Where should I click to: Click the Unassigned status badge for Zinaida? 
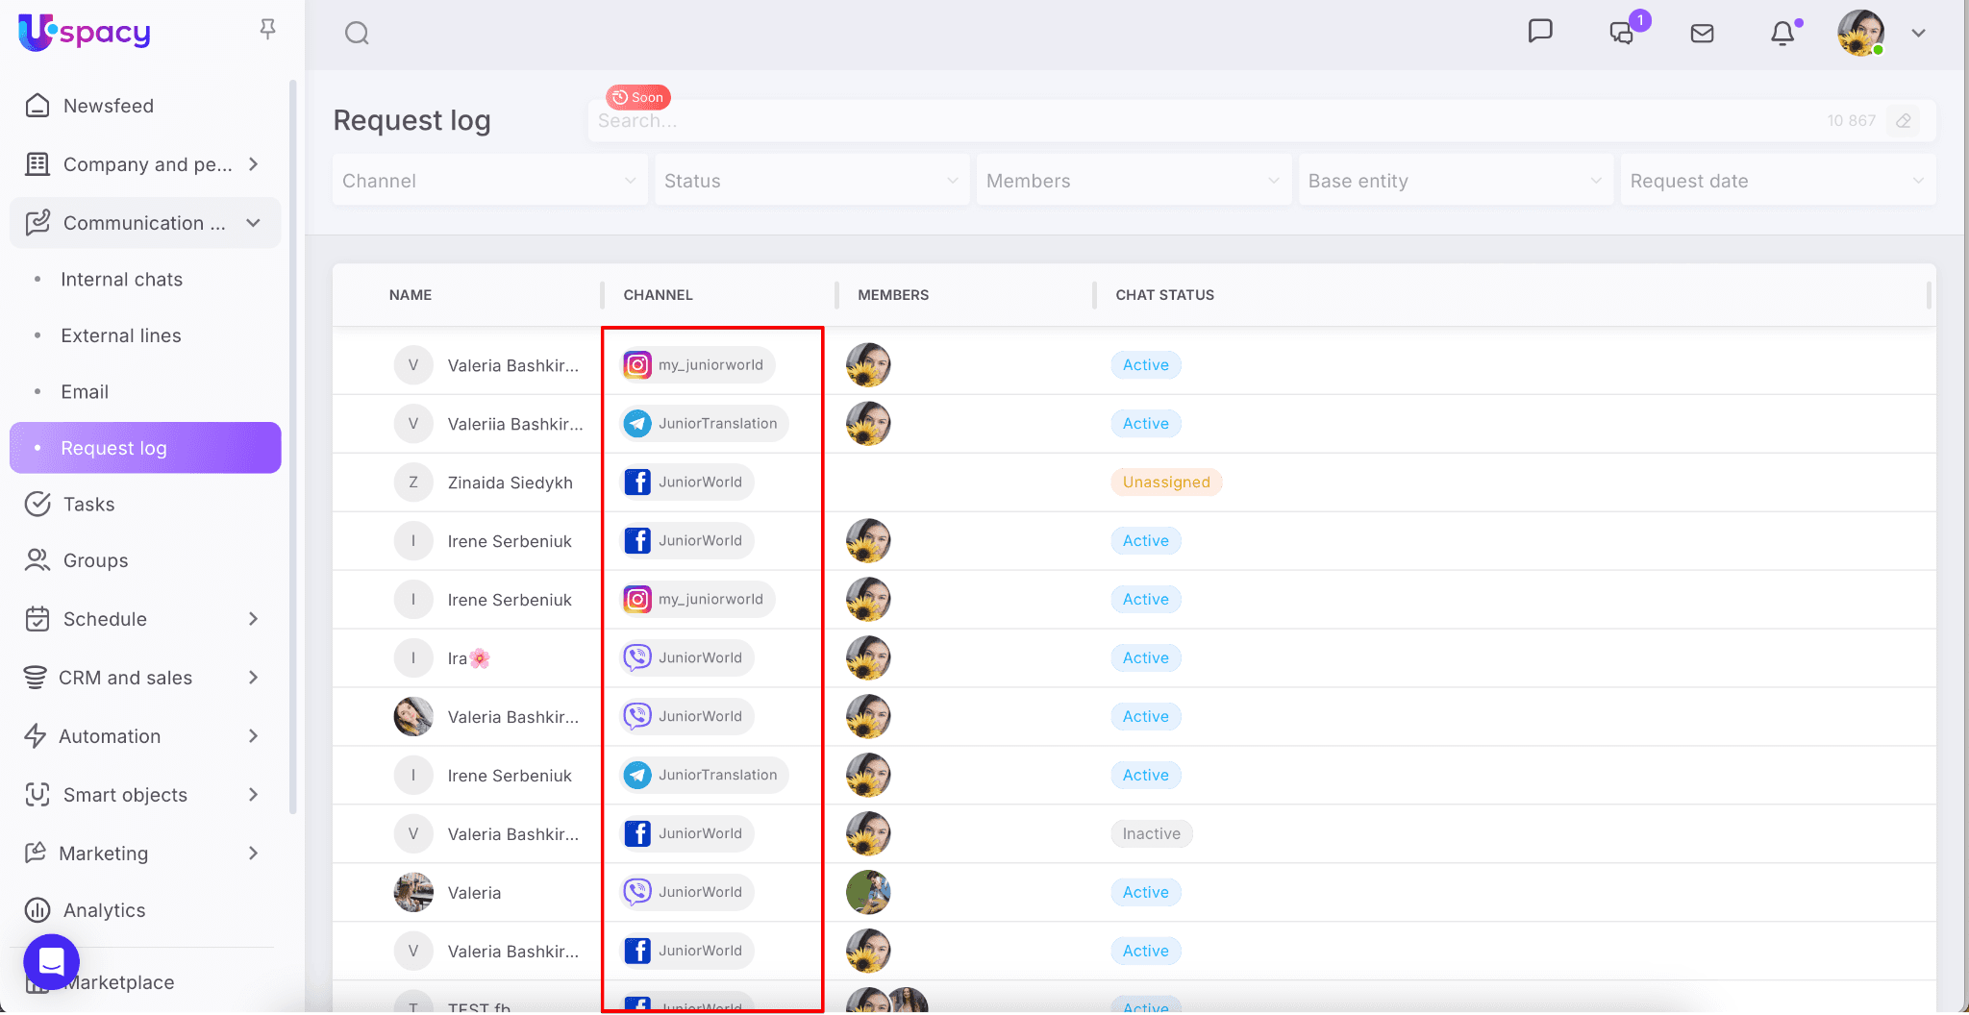(1165, 483)
